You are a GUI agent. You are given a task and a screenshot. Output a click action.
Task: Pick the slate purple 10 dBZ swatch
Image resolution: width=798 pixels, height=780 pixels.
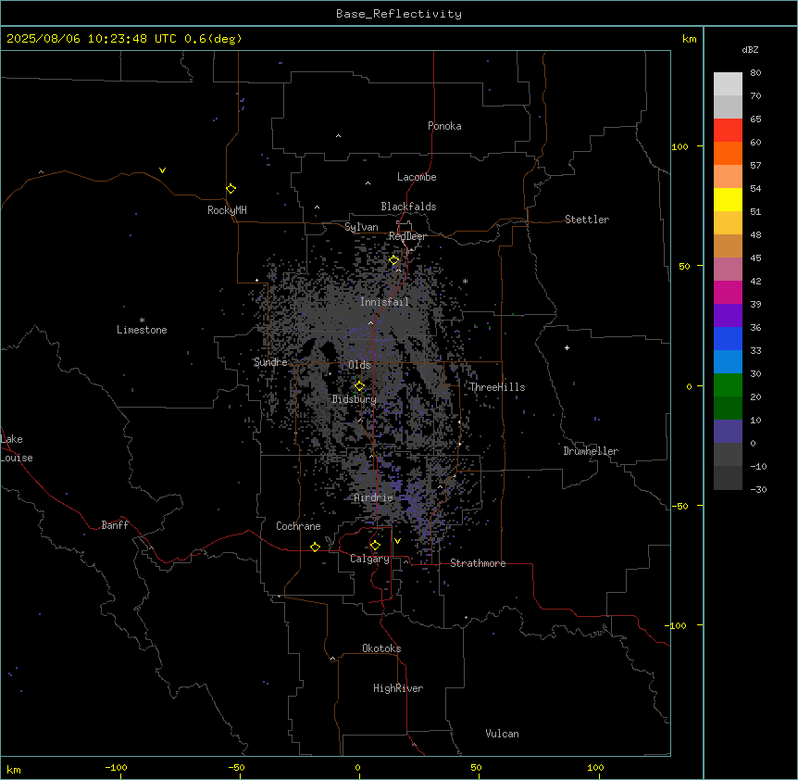[728, 432]
